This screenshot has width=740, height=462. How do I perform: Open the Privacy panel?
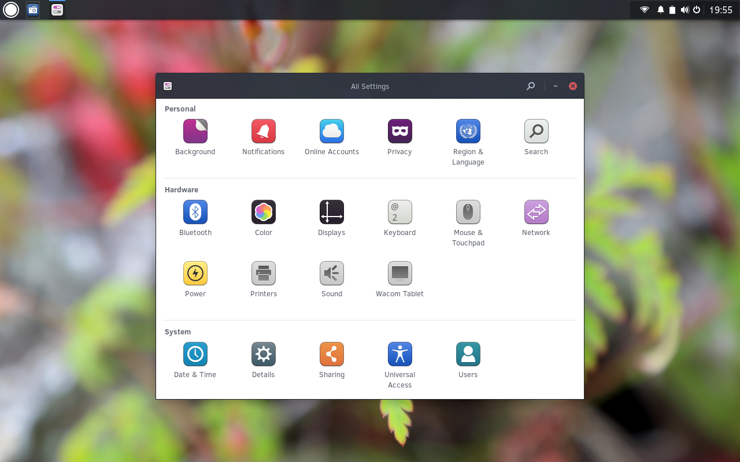pyautogui.click(x=399, y=131)
